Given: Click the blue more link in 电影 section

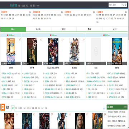Looking at the screenshot, I should (x=104, y=109).
